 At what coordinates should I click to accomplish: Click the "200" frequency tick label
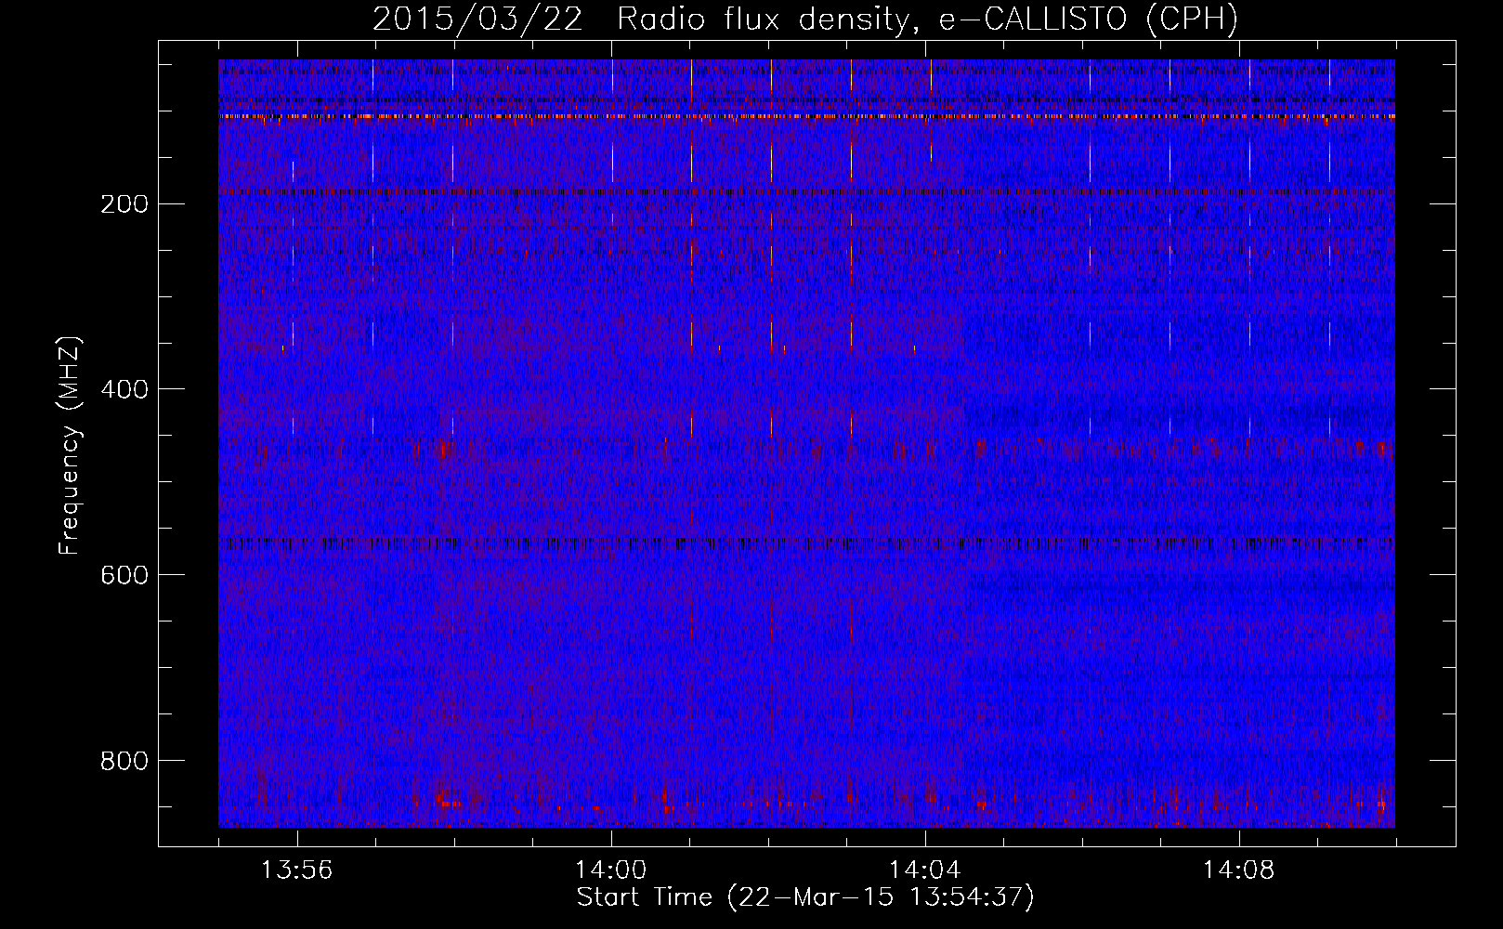tap(124, 203)
